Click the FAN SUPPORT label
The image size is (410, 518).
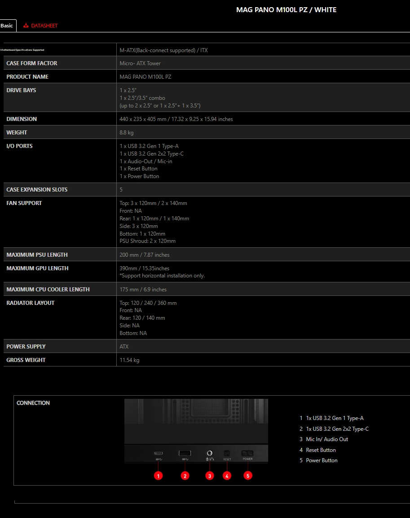point(24,203)
